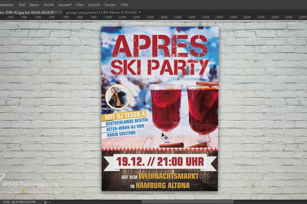Screen dimensions: 307x204
Task: Switch to the DIN-A2.jpg document tab
Action: (28, 12)
